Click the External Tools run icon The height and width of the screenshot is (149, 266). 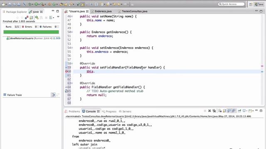click(42, 4)
